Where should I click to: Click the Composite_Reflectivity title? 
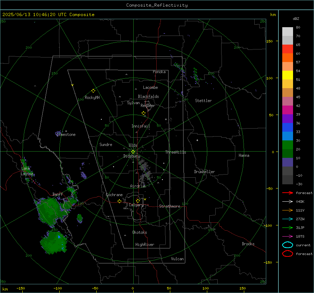[x=157, y=5]
